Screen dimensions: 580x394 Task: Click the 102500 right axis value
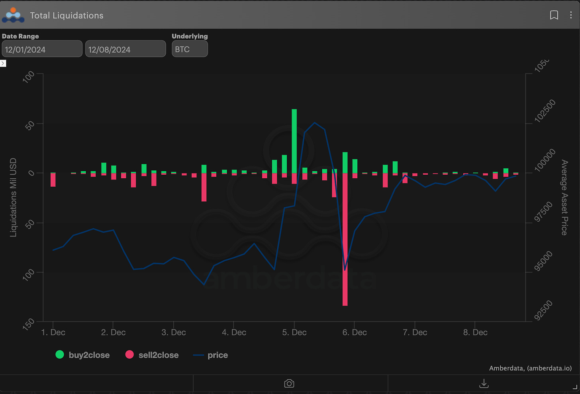(x=545, y=111)
